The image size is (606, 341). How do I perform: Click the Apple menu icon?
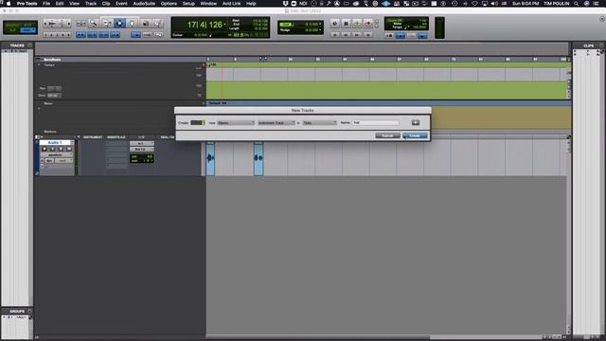[x=9, y=4]
